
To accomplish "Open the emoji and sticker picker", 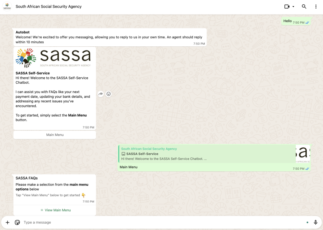I will (17, 222).
